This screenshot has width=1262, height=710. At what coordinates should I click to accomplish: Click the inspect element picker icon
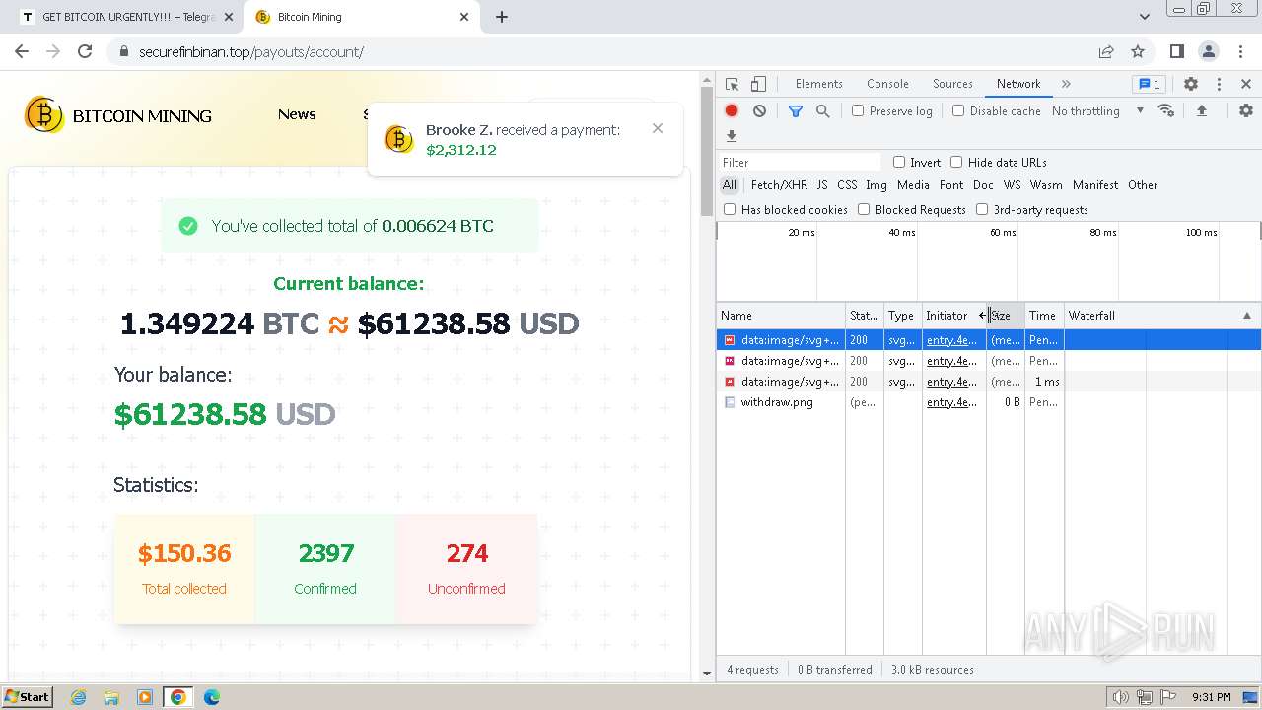coord(732,84)
